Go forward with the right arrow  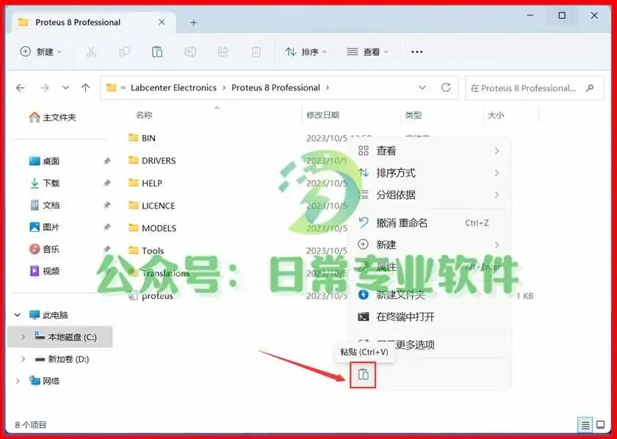tap(45, 87)
